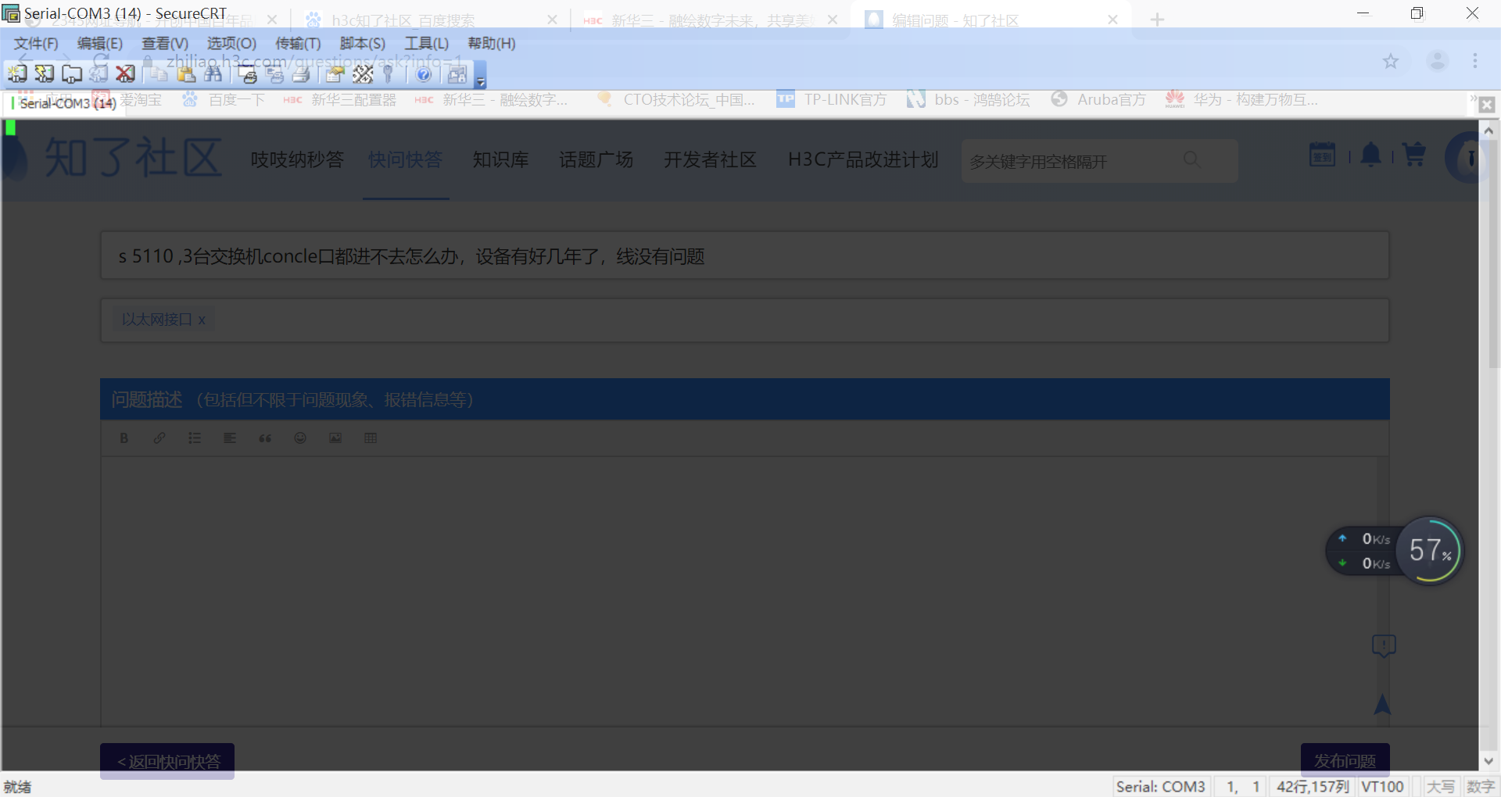This screenshot has height=797, width=1501.
Task: Click the Print Screen toolbar icon
Action: [248, 74]
